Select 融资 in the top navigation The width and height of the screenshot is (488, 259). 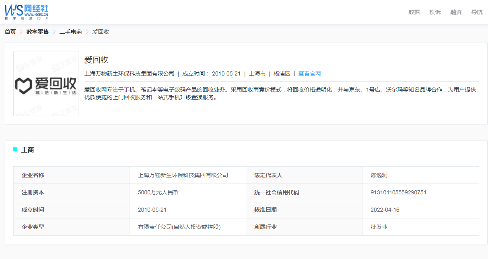point(456,12)
